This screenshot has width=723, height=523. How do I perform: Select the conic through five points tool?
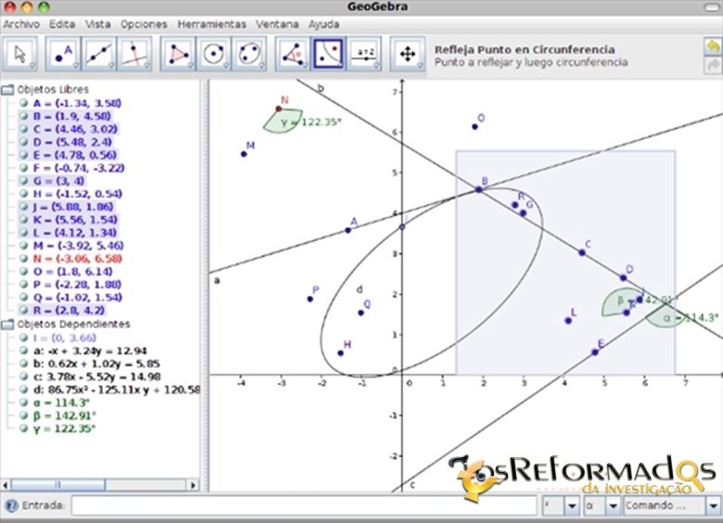249,54
